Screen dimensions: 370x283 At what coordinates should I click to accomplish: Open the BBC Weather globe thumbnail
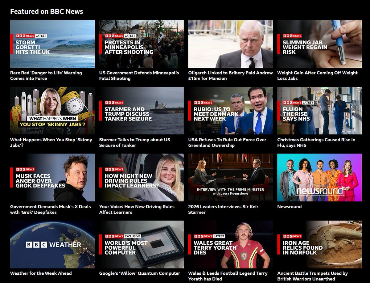(x=52, y=244)
